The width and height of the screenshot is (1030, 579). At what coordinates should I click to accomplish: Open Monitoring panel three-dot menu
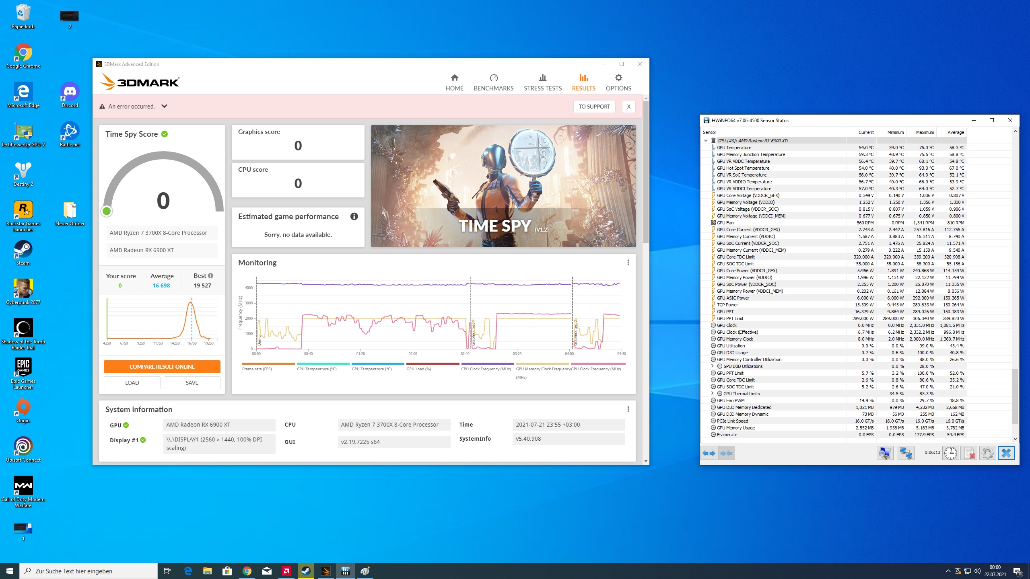(x=628, y=263)
